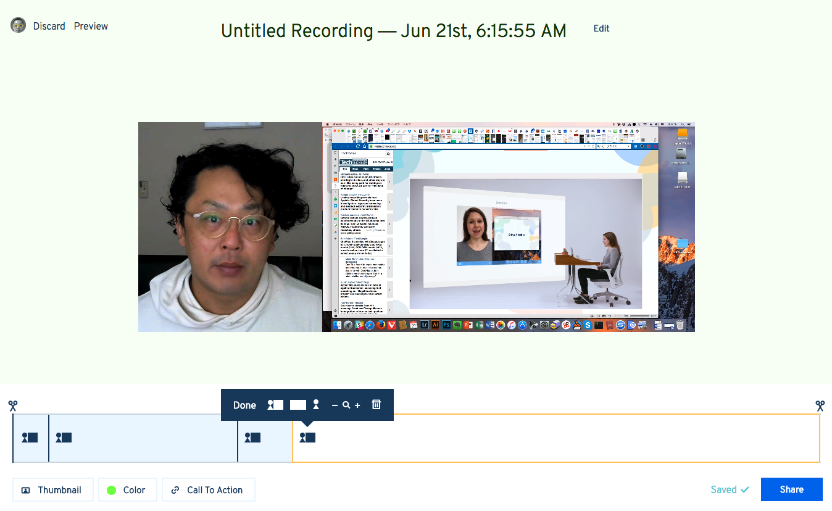Click Edit next to recording title
Viewport: 832px width, 511px height.
(x=601, y=28)
